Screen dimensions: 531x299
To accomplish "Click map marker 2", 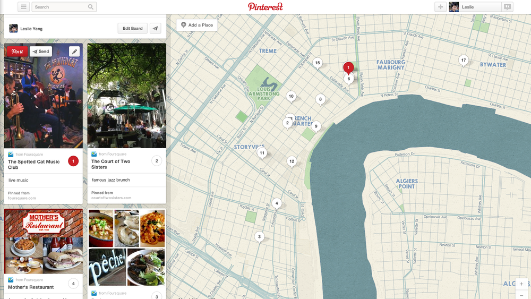I will (287, 123).
